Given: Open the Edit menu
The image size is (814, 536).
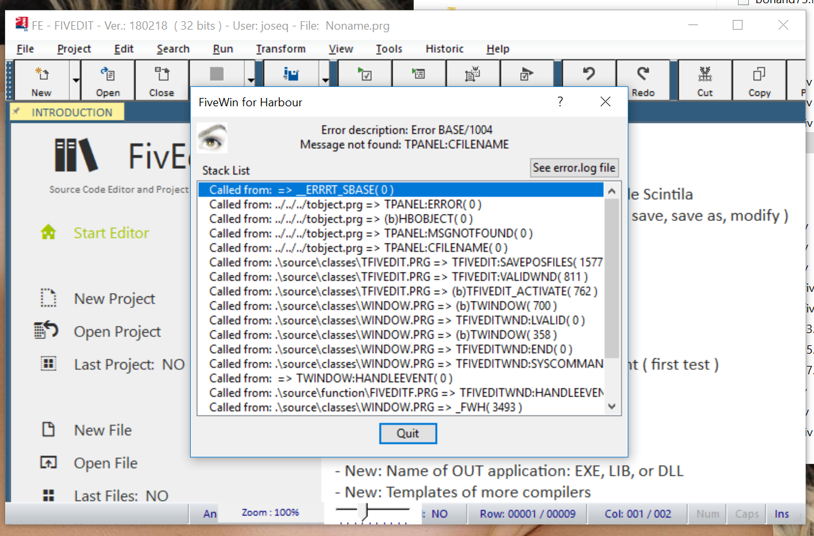Looking at the screenshot, I should 124,49.
